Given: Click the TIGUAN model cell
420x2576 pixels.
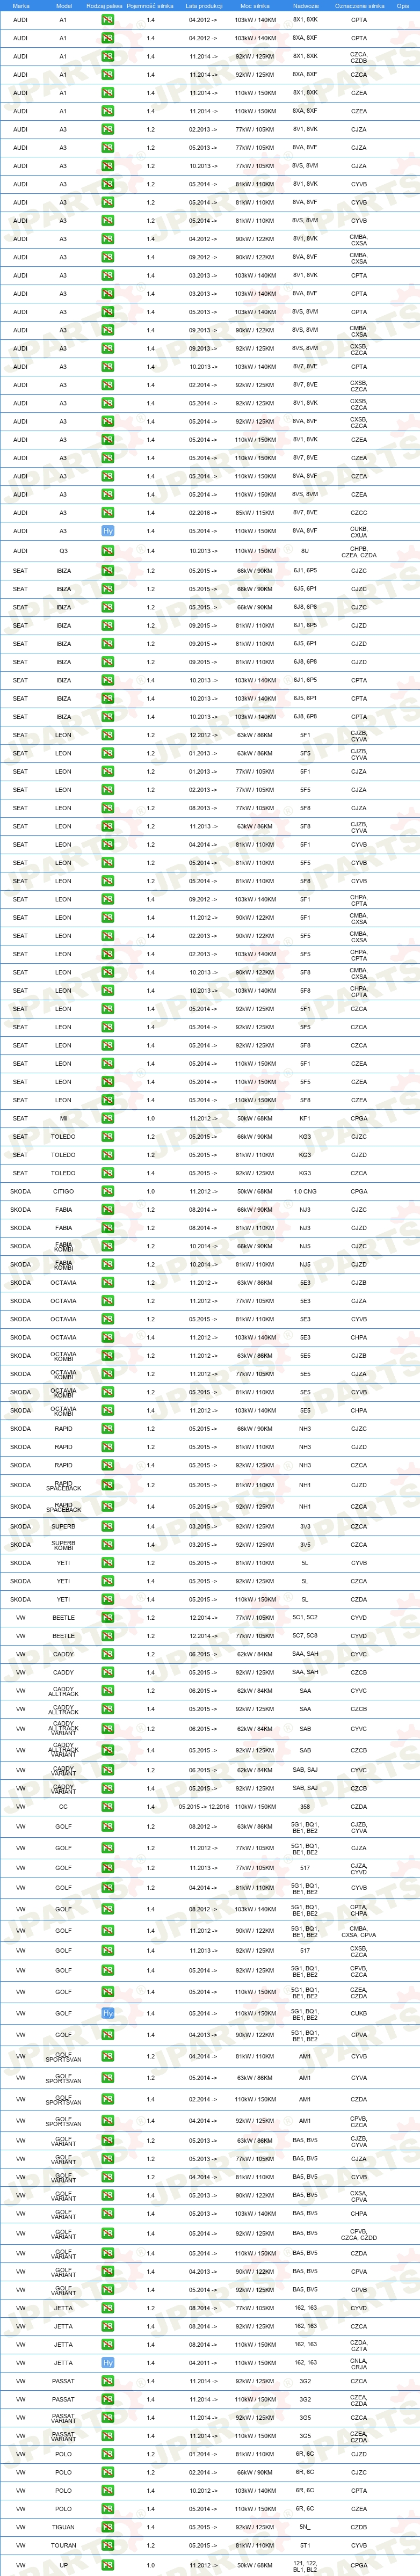Looking at the screenshot, I should (x=63, y=2526).
